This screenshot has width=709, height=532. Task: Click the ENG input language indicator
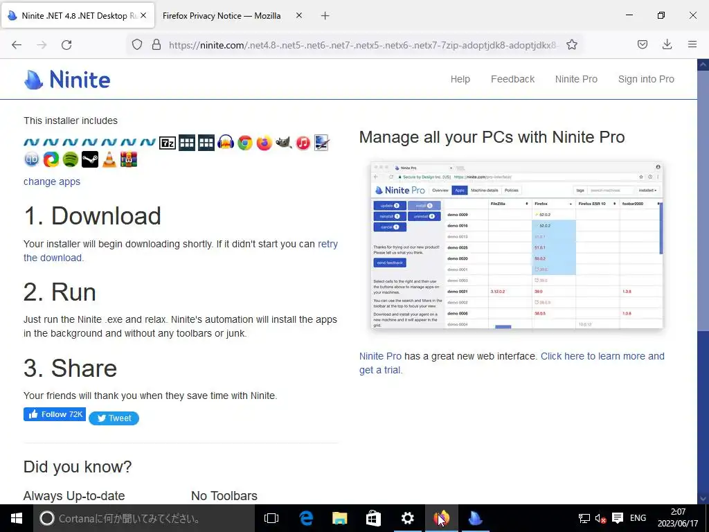pos(638,518)
